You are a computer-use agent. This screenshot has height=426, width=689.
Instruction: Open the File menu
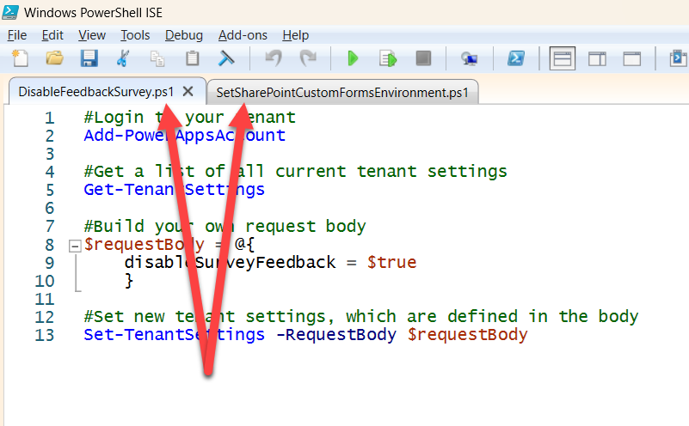click(x=17, y=35)
